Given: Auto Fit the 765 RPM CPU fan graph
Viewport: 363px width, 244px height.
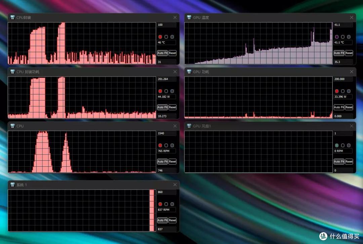Looking at the screenshot, I should point(162,161).
